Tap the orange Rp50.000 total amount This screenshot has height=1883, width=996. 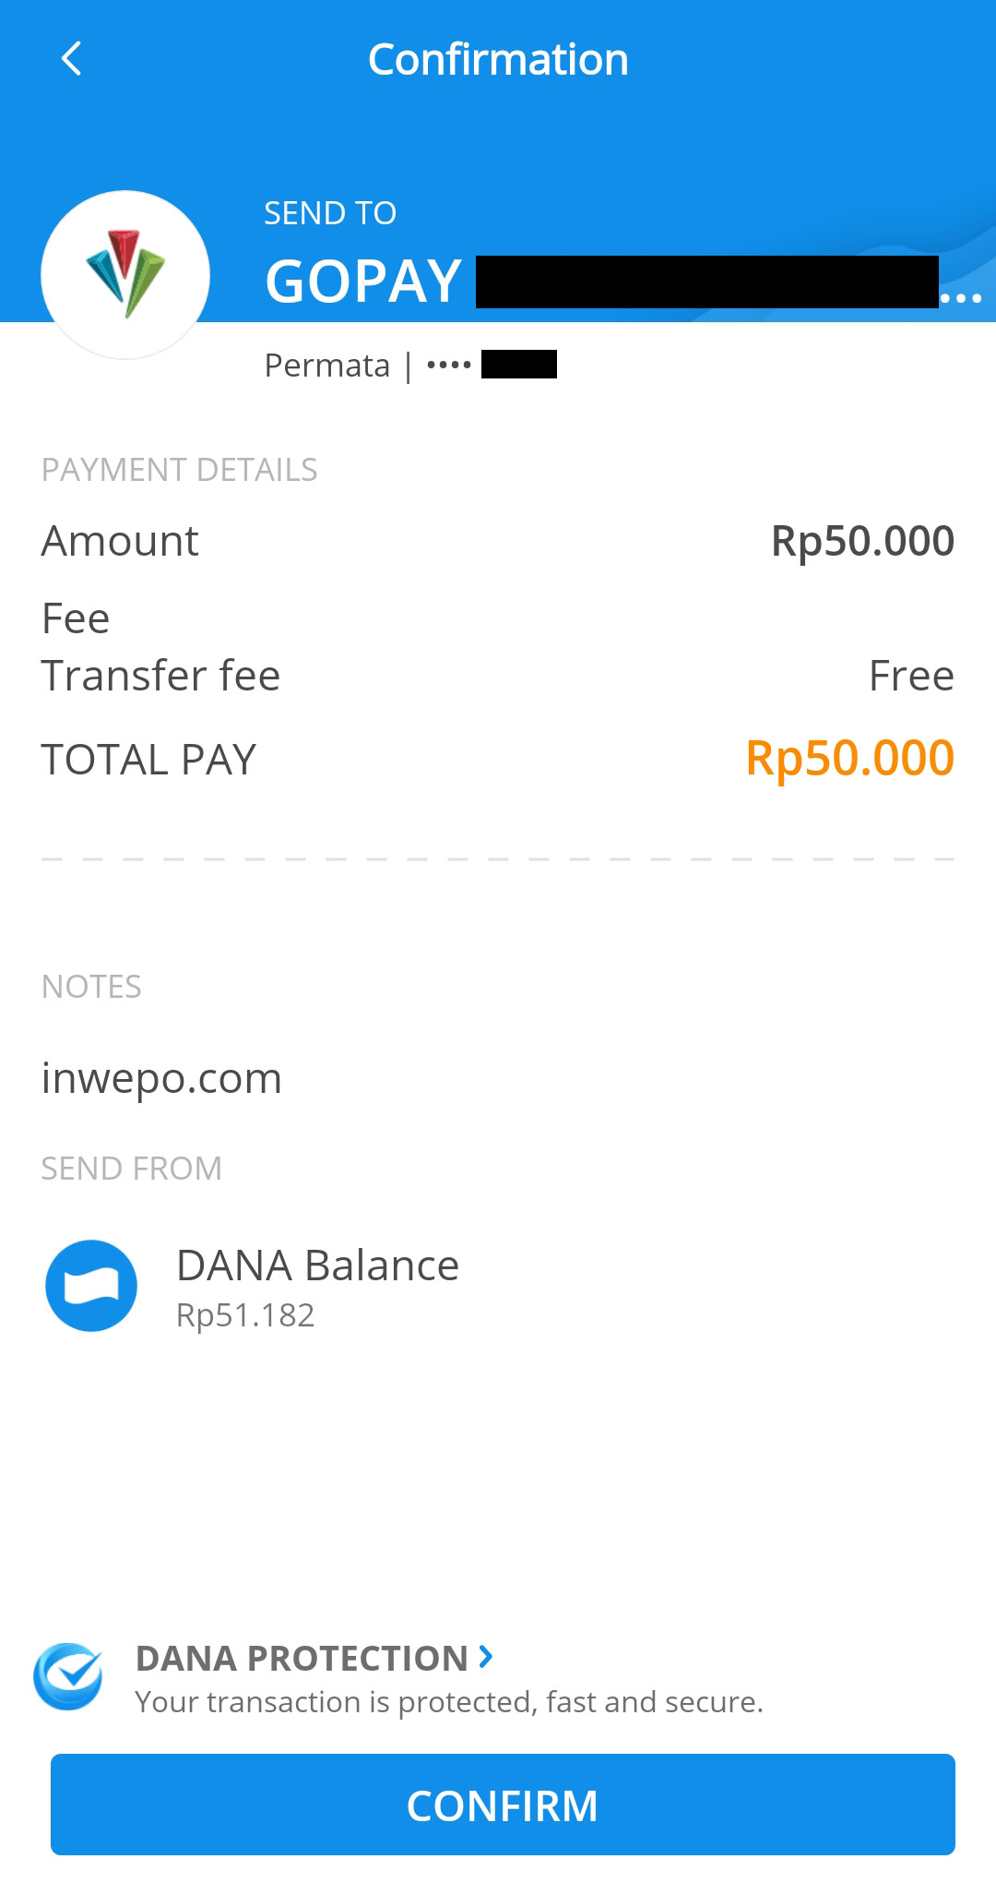click(x=849, y=758)
